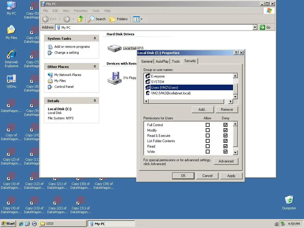Uncheck Deny for Full Control
Image resolution: width=304 pixels, height=228 pixels.
pos(225,125)
